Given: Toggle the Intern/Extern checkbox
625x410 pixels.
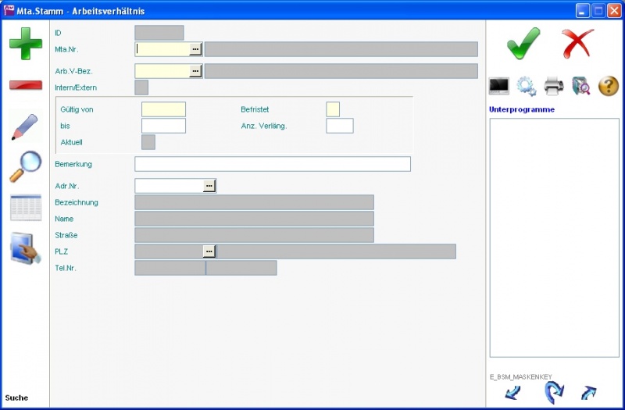Looking at the screenshot, I should [141, 87].
